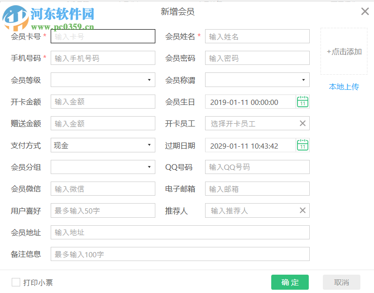Screen dimensions: 374x293
Task: Focus the 赠送金额 input field
Action: click(x=103, y=123)
